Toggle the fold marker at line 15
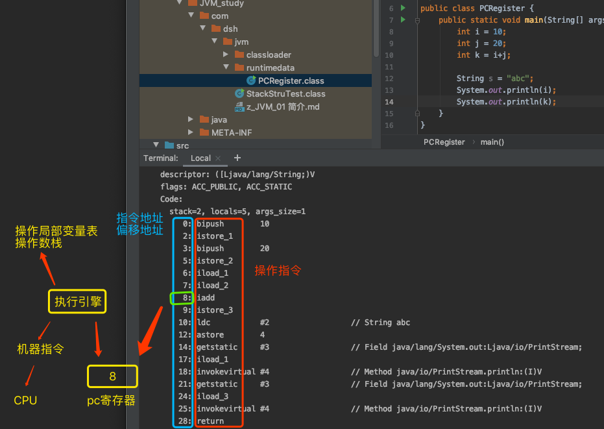The width and height of the screenshot is (604, 429). 417,114
